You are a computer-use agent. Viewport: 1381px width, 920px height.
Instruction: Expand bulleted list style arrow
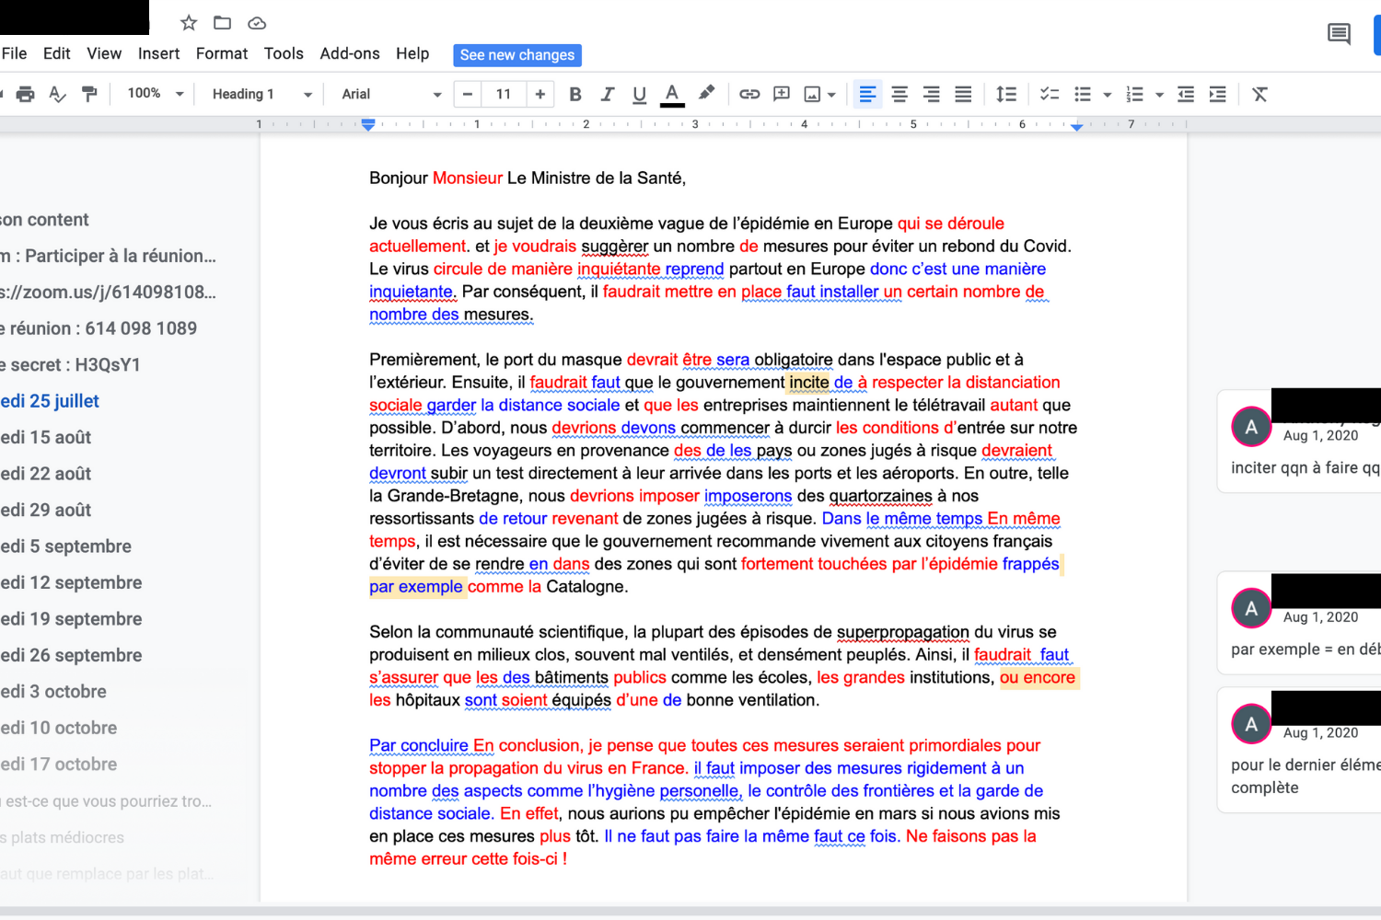click(1108, 95)
